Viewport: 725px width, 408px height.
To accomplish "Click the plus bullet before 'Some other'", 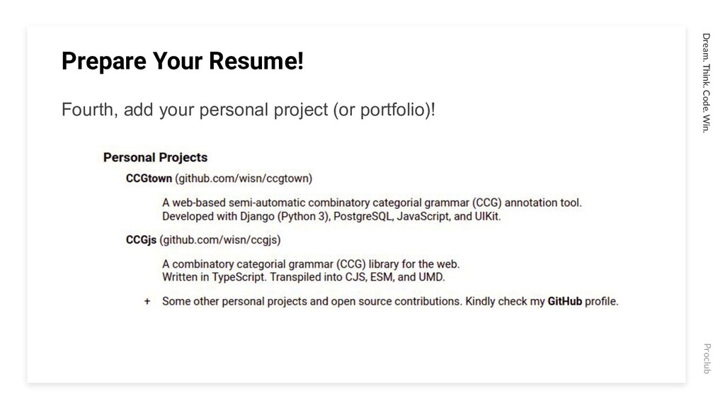I will click(x=147, y=302).
